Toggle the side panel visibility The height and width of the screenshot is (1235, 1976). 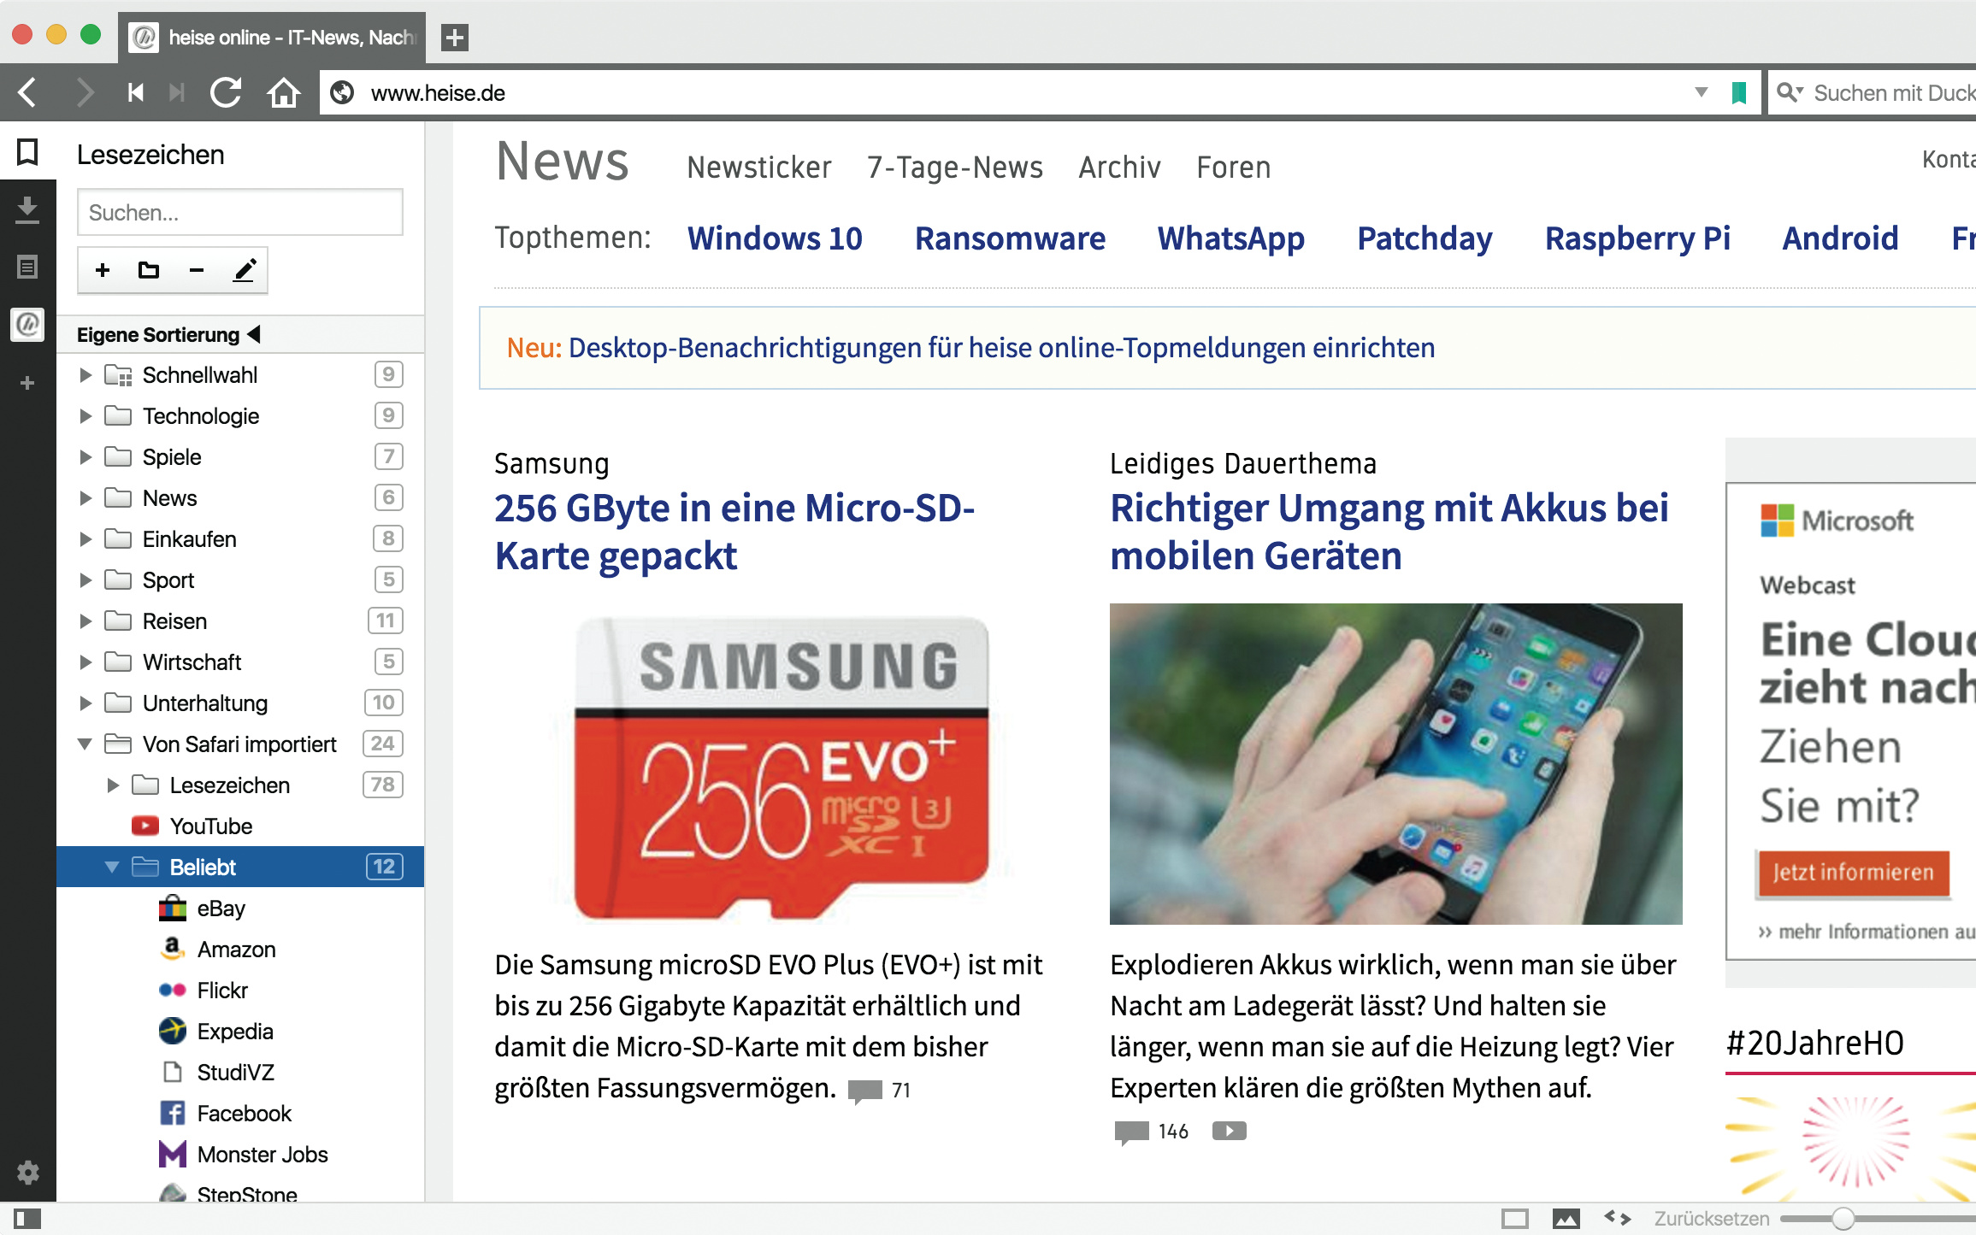coord(27,1218)
